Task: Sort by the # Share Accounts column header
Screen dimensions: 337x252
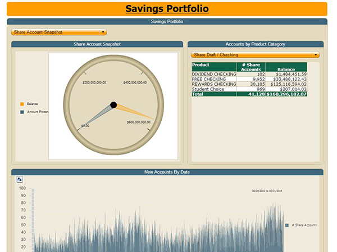Action: click(251, 67)
